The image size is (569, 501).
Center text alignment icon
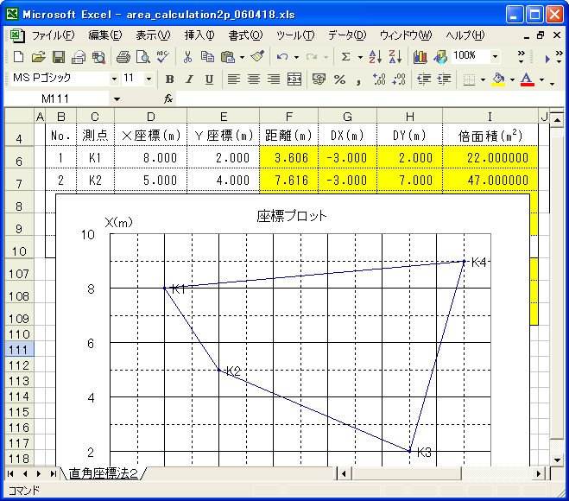click(x=254, y=79)
